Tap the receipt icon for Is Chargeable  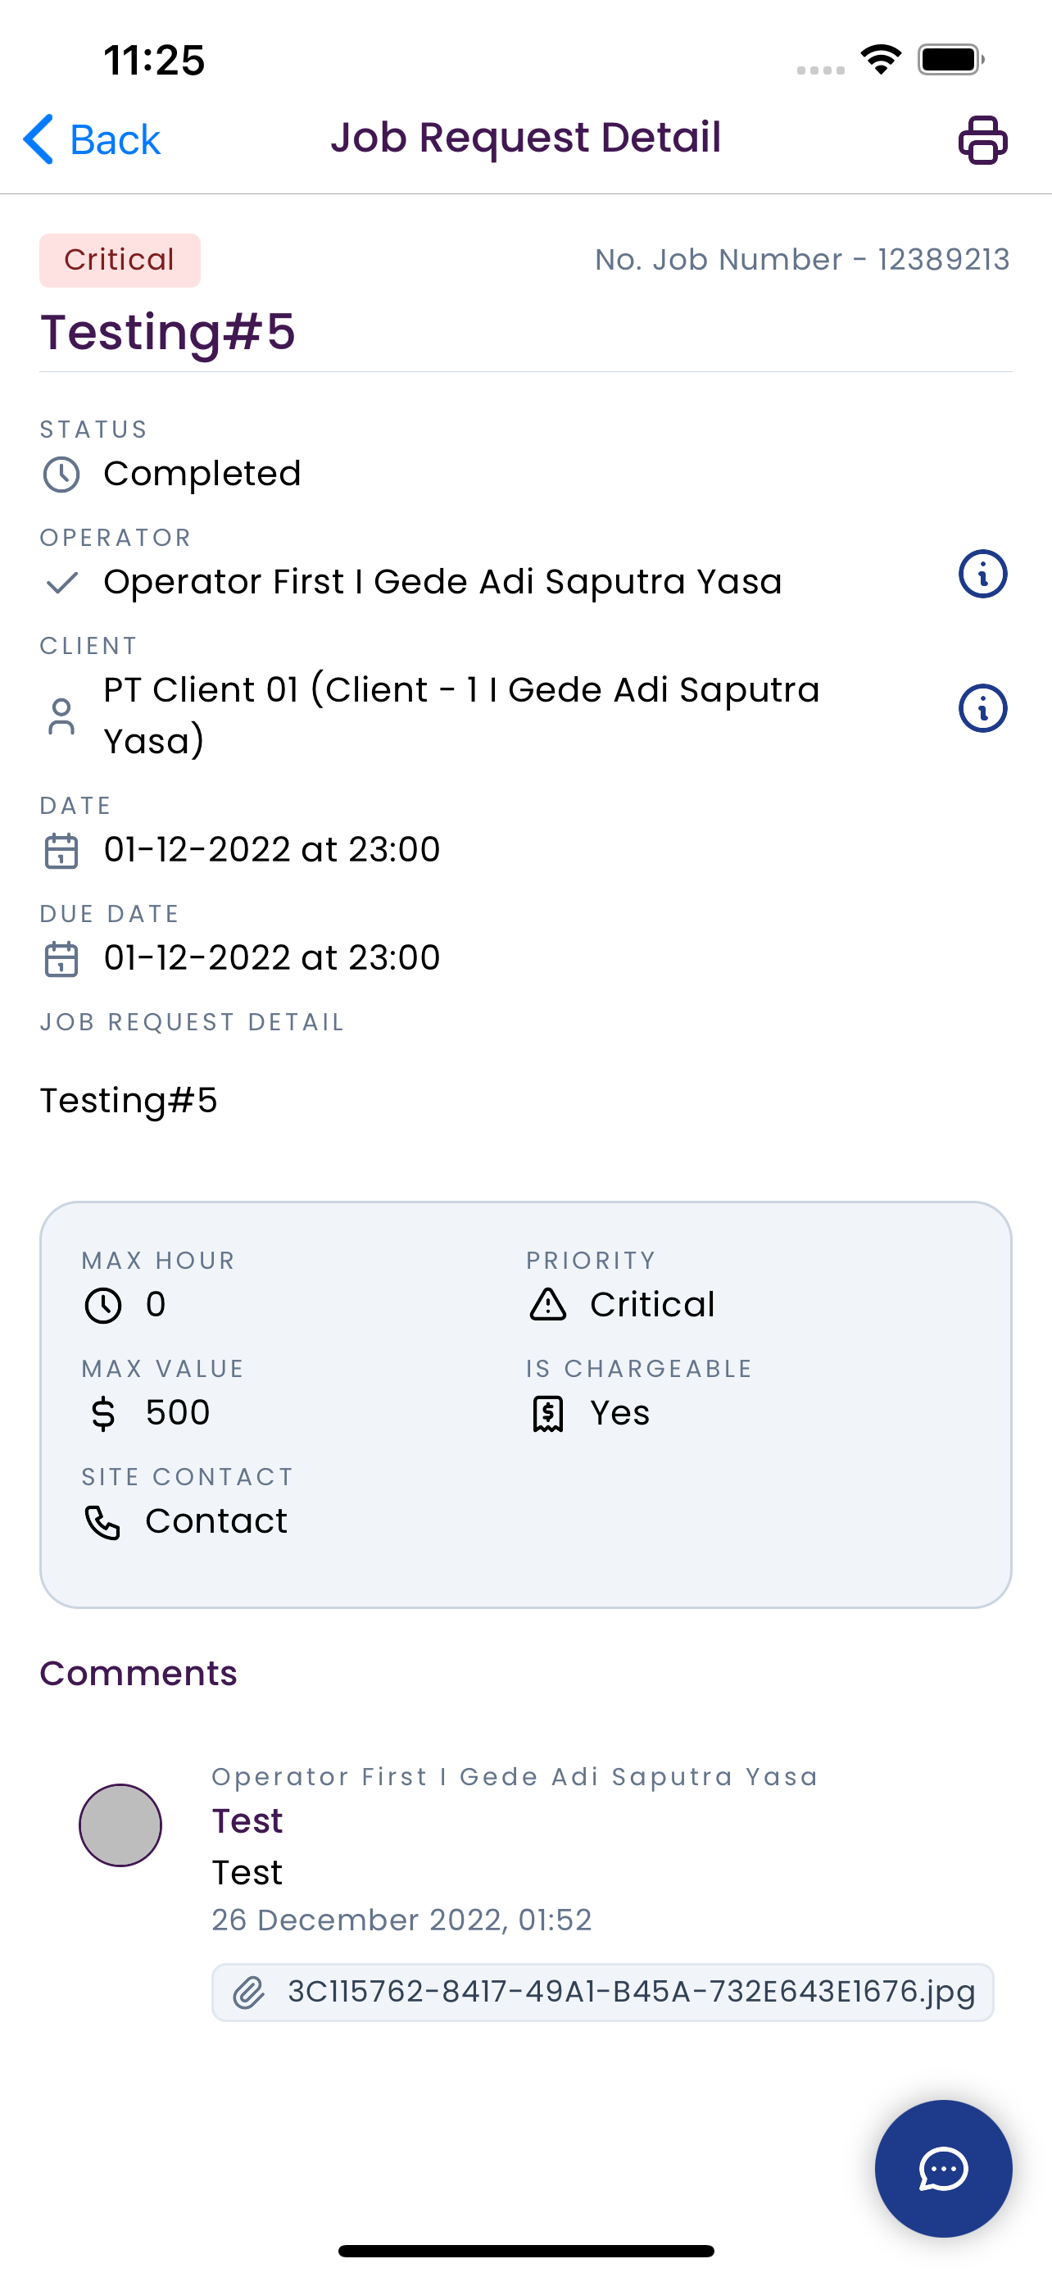pyautogui.click(x=547, y=1413)
